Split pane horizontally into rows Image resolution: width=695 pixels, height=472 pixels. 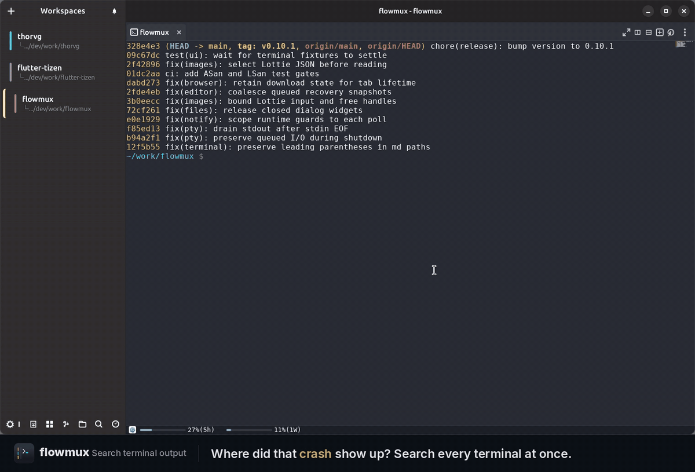point(649,32)
